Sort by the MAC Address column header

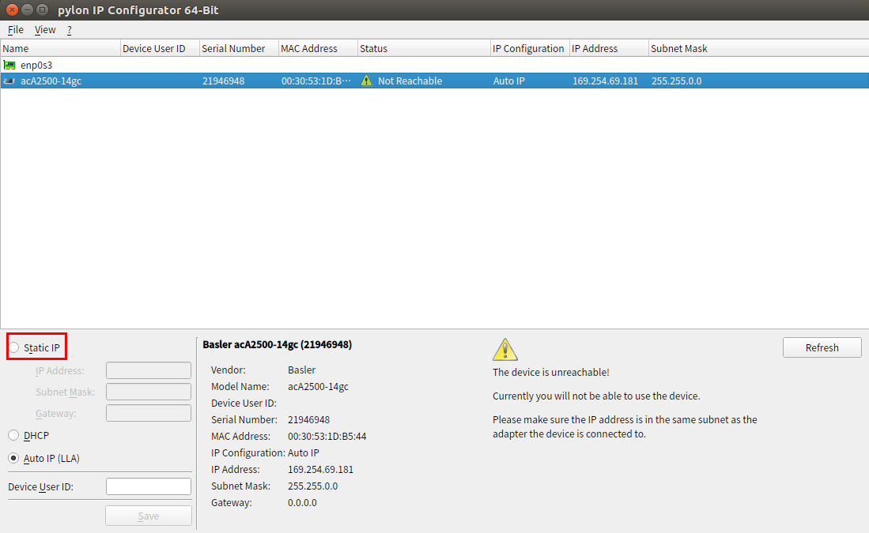click(x=318, y=49)
